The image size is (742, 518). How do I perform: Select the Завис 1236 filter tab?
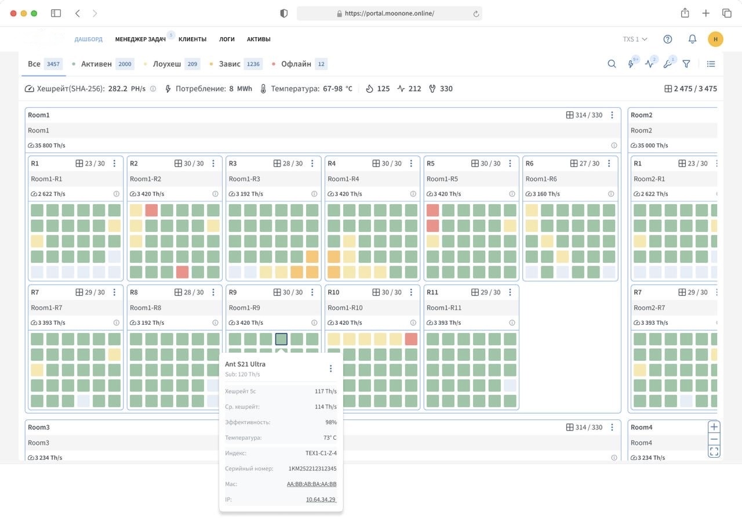(x=236, y=64)
